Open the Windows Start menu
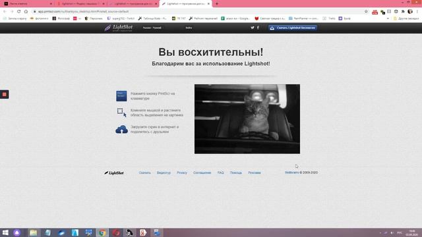 click(x=5, y=232)
